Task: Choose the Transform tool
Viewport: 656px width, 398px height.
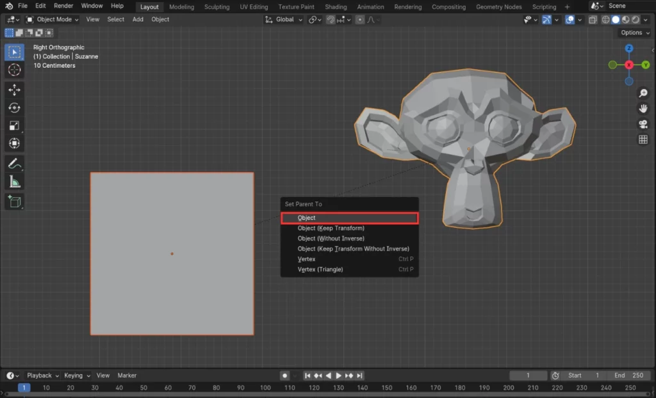Action: pos(14,143)
